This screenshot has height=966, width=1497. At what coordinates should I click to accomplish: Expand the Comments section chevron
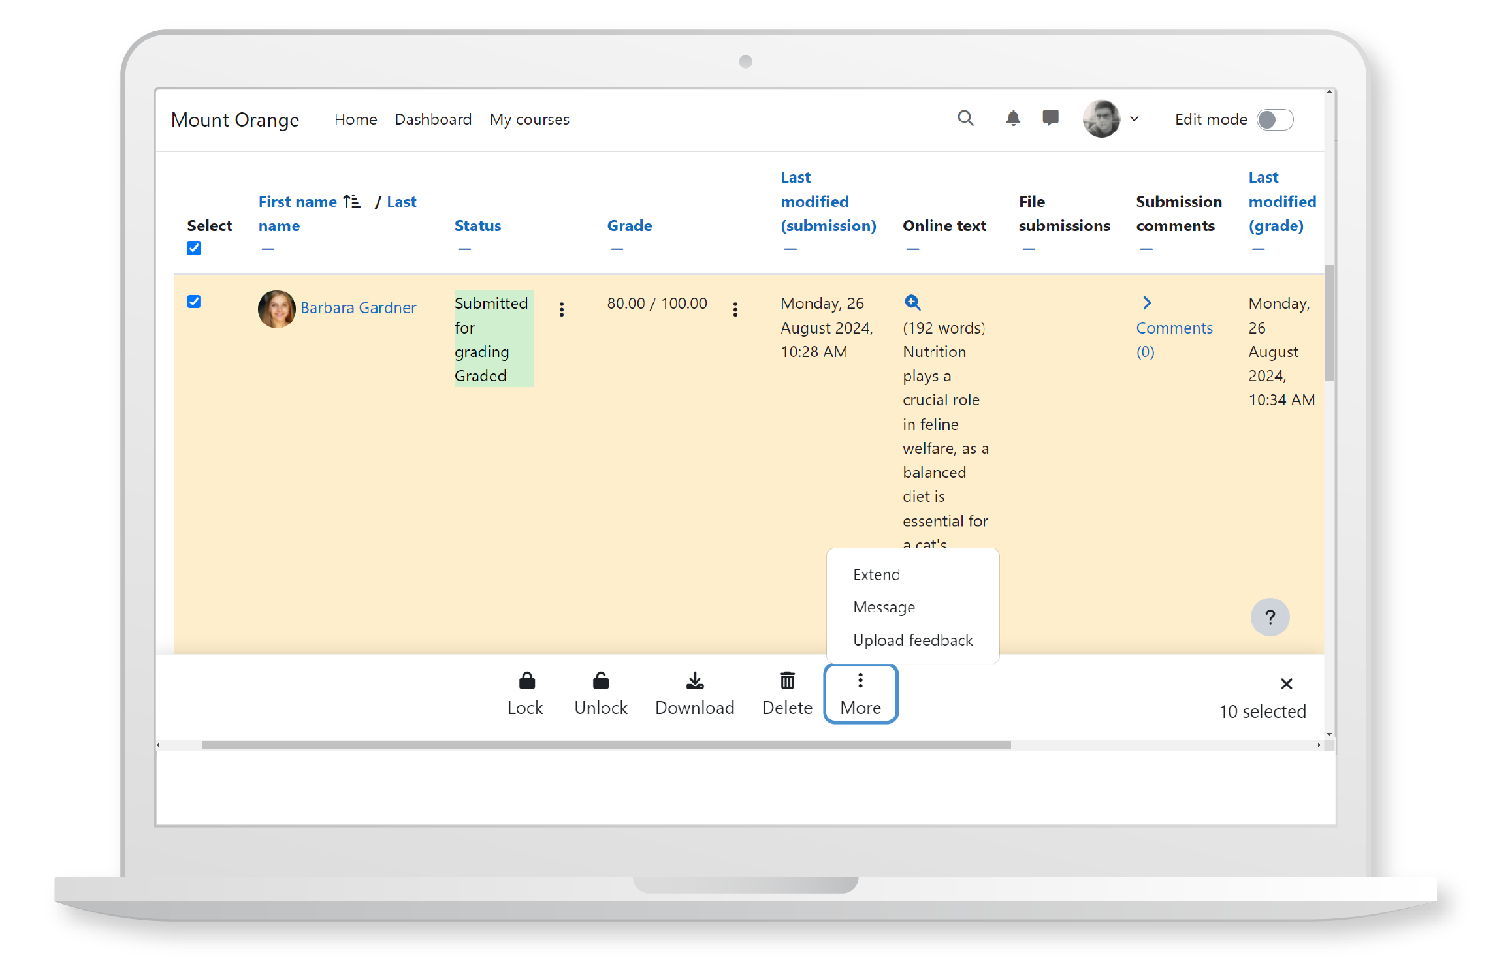[1148, 302]
